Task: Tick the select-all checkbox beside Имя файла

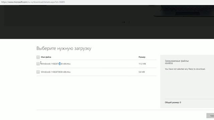Action: (38, 57)
